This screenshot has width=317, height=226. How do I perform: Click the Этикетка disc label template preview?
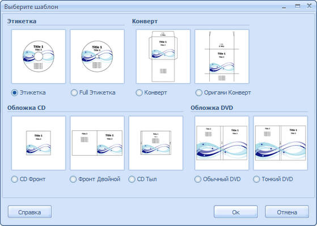pos(39,56)
